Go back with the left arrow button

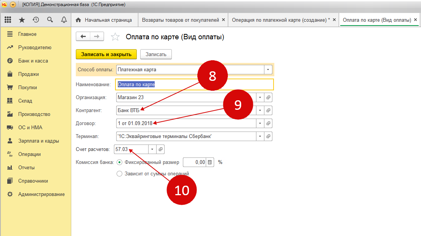click(83, 36)
